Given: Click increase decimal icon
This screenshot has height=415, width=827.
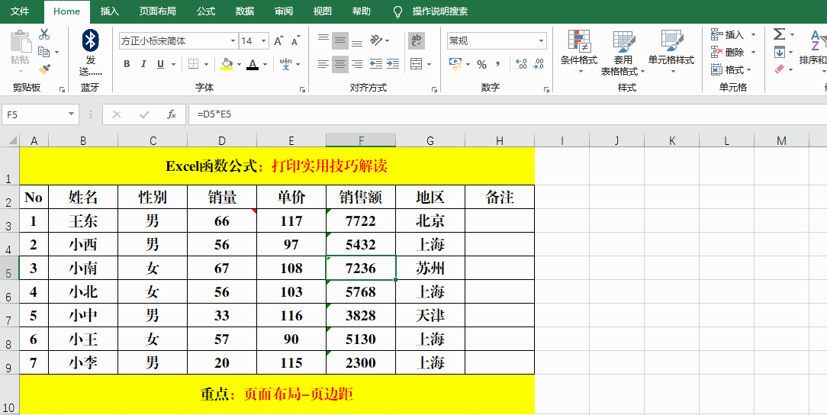Looking at the screenshot, I should (x=521, y=64).
